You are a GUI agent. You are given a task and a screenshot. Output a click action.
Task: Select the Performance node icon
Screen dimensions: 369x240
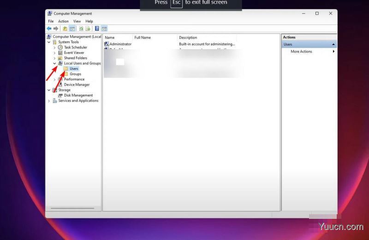(x=60, y=79)
